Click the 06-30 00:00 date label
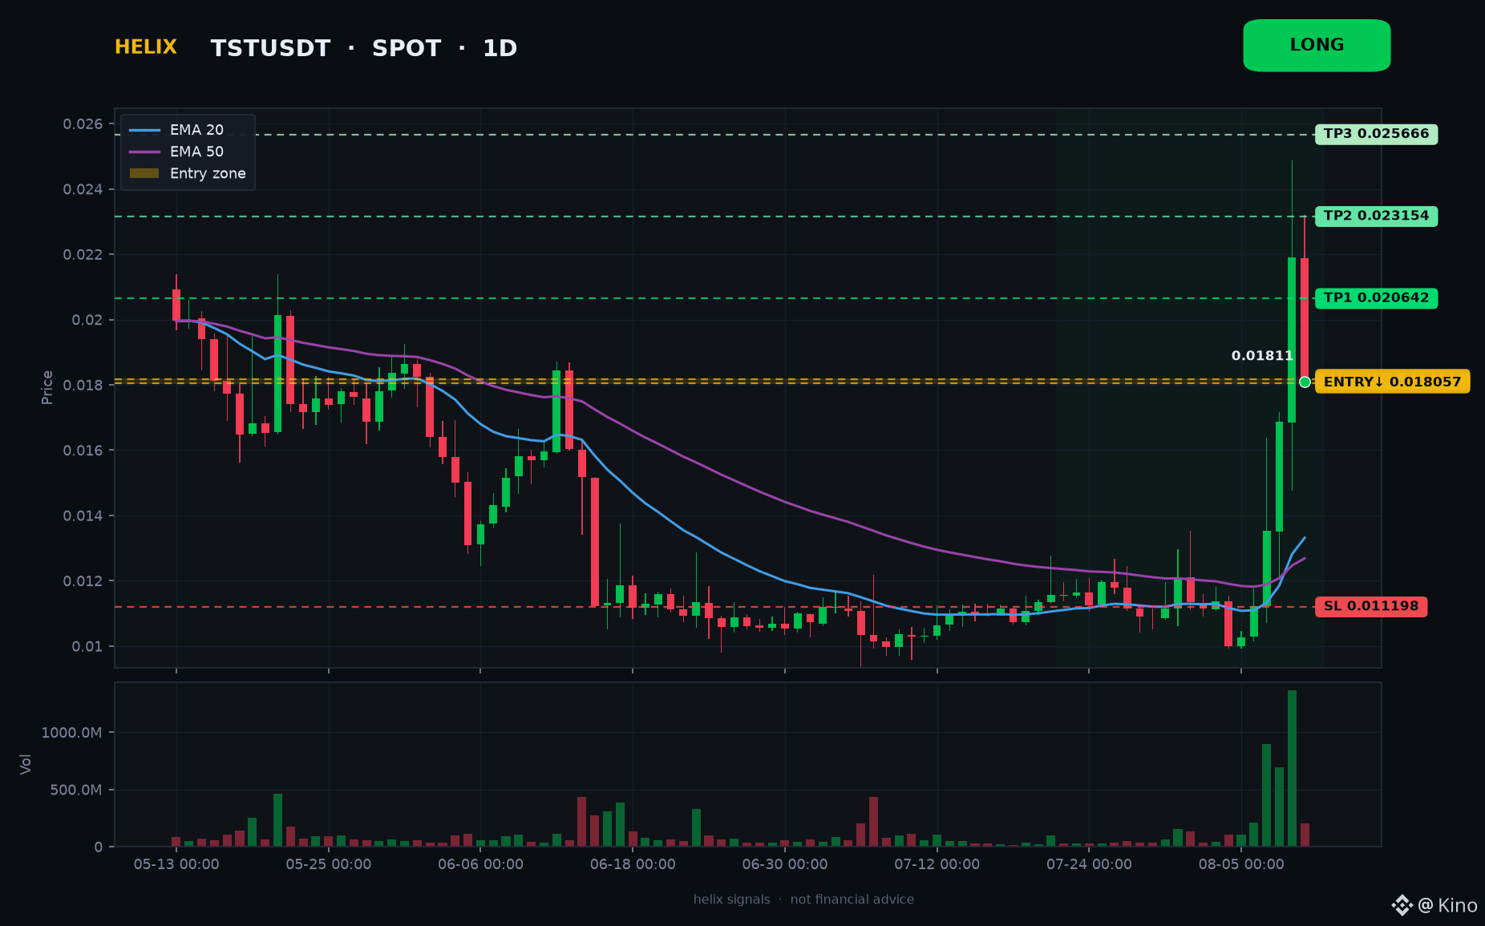This screenshot has width=1485, height=926. pos(785,864)
